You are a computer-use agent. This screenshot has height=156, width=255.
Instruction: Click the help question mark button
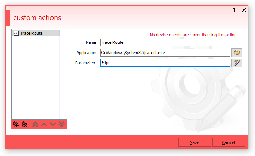point(234,10)
